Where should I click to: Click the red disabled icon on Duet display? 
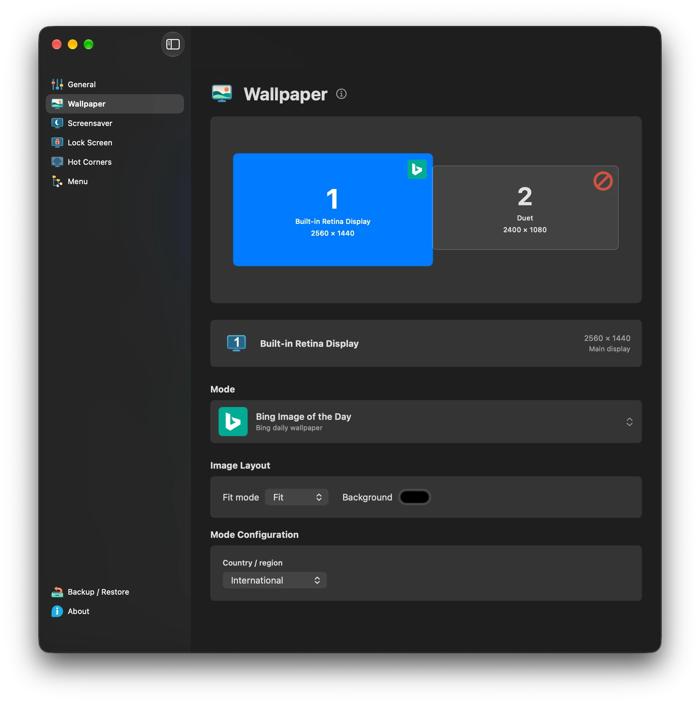[603, 181]
